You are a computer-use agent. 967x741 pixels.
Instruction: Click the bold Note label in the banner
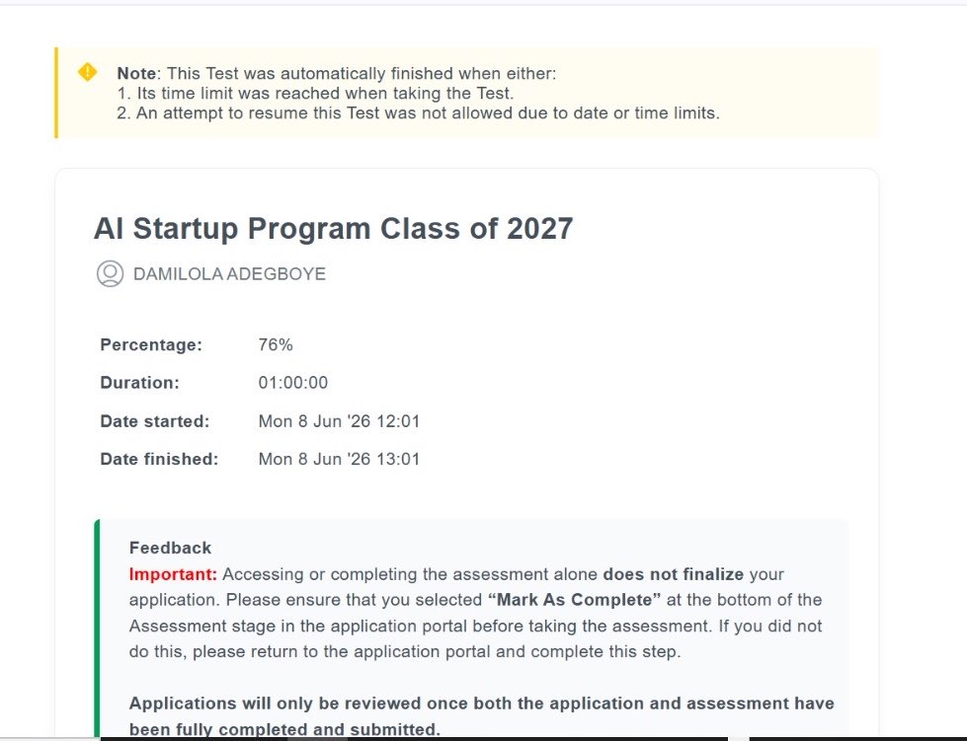point(136,73)
